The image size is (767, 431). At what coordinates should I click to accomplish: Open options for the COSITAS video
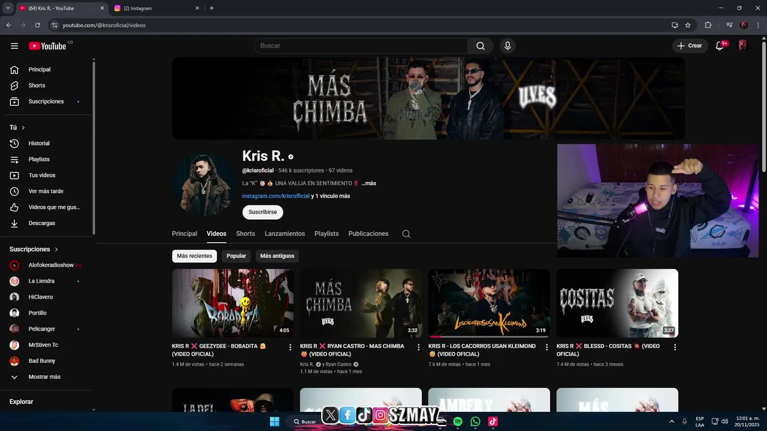[675, 347]
